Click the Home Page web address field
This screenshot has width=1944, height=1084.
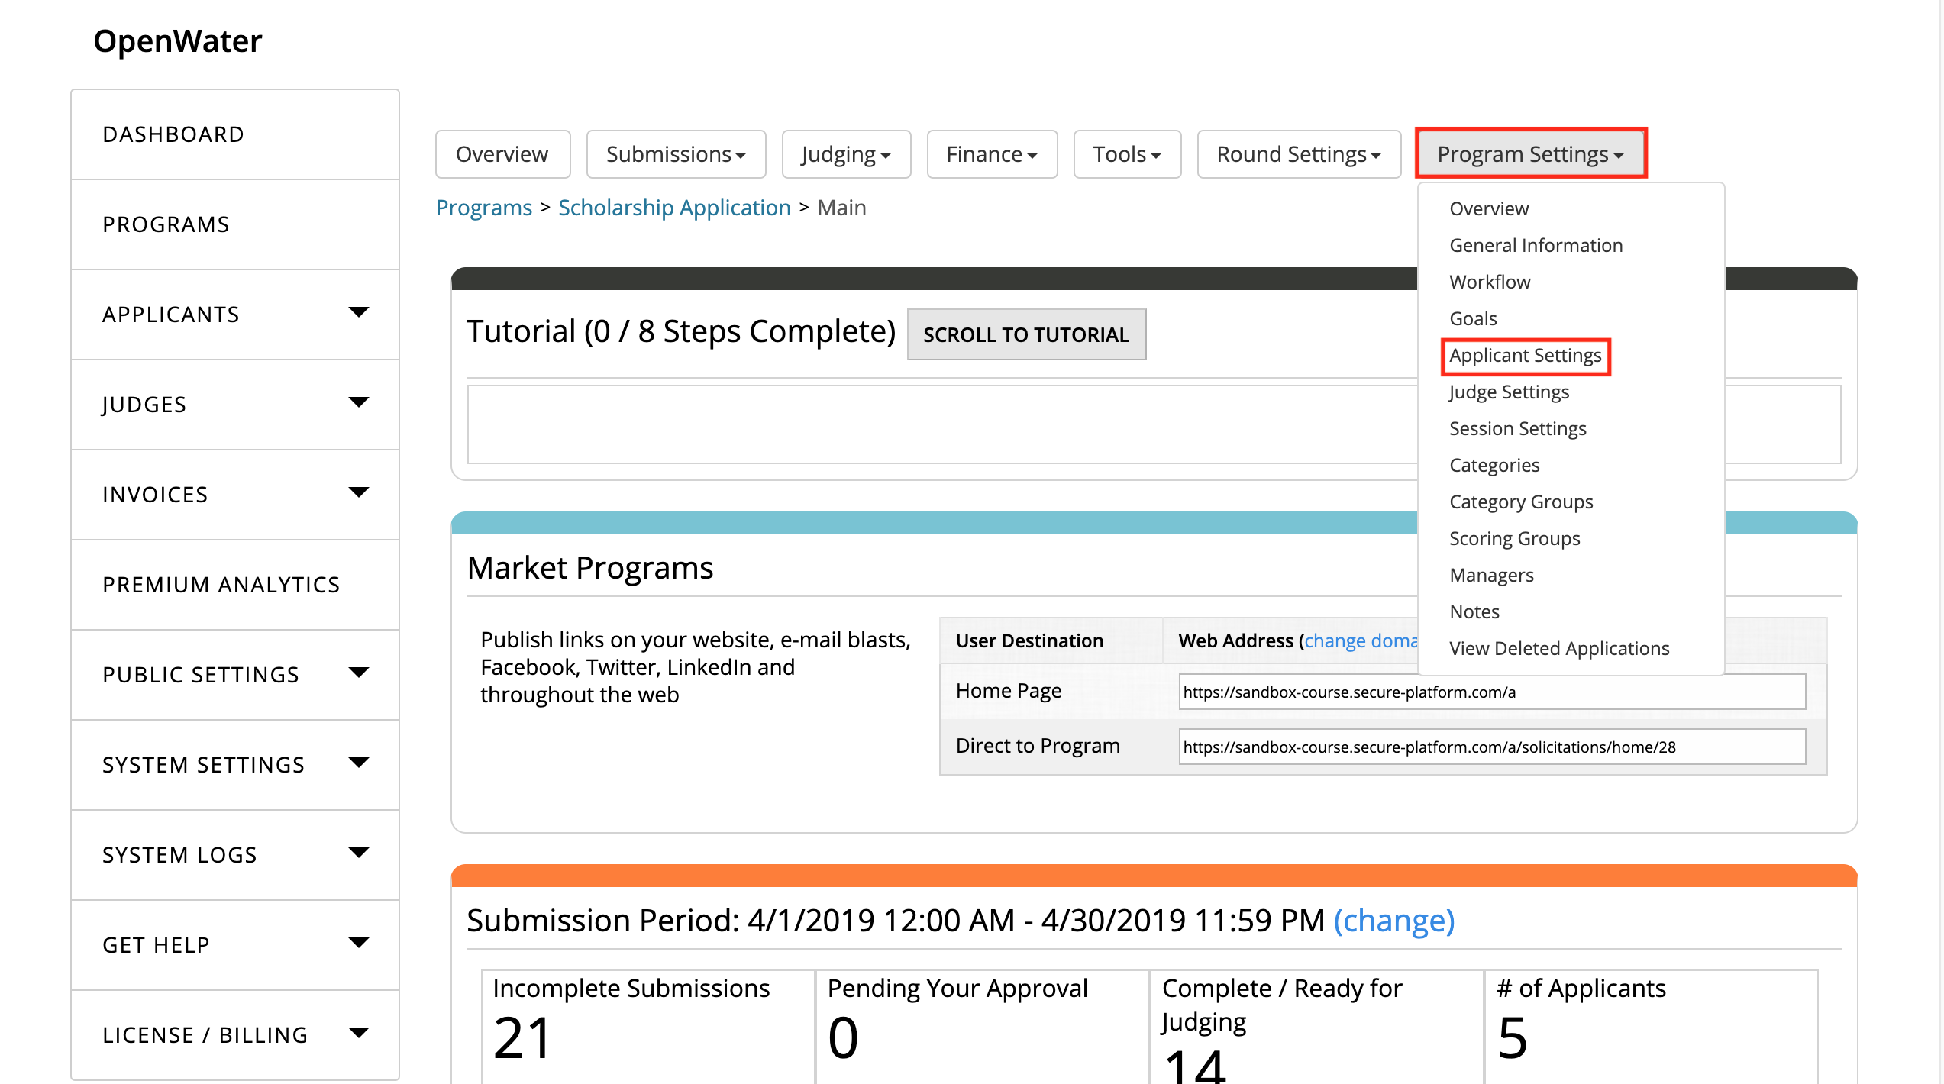pyautogui.click(x=1492, y=692)
